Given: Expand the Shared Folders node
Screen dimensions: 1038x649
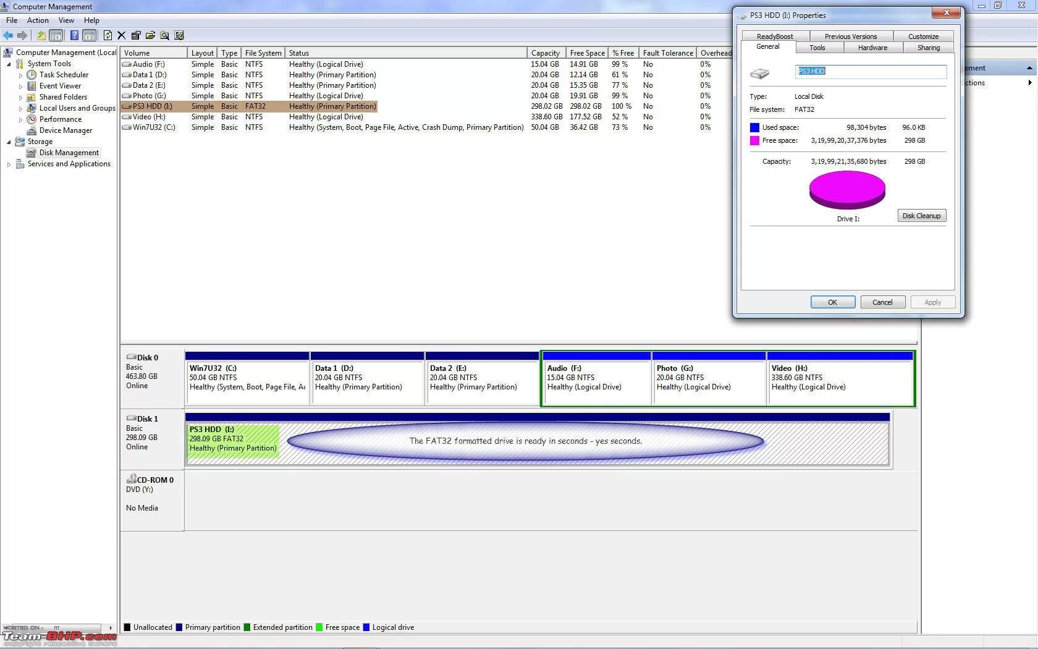Looking at the screenshot, I should 20,98.
